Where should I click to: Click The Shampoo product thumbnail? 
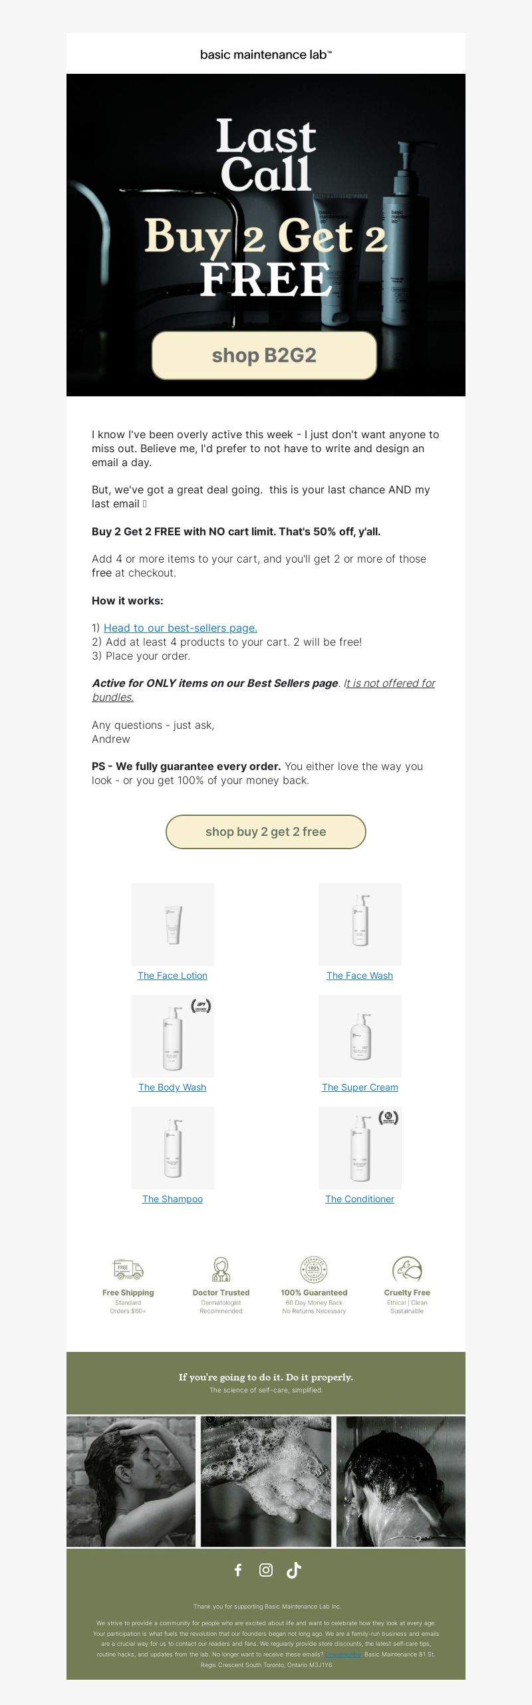[172, 1148]
